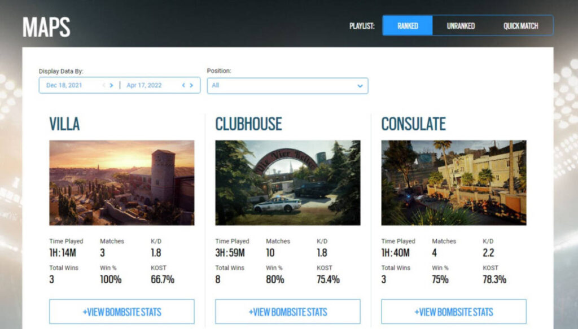Screen dimensions: 578x329
Task: Click the Consulate map picture
Action: [453, 183]
